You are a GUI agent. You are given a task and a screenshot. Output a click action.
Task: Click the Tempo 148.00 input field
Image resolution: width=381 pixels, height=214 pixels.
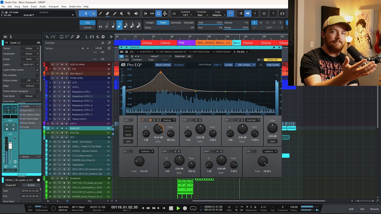pos(99,48)
